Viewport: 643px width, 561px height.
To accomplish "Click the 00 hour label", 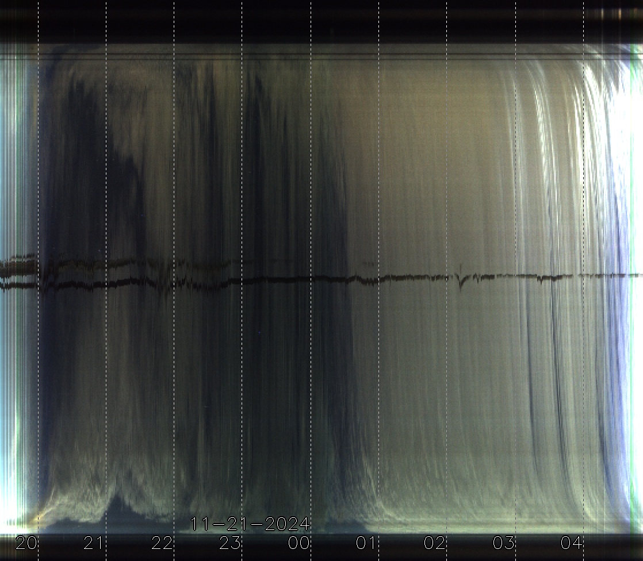I will [x=298, y=543].
